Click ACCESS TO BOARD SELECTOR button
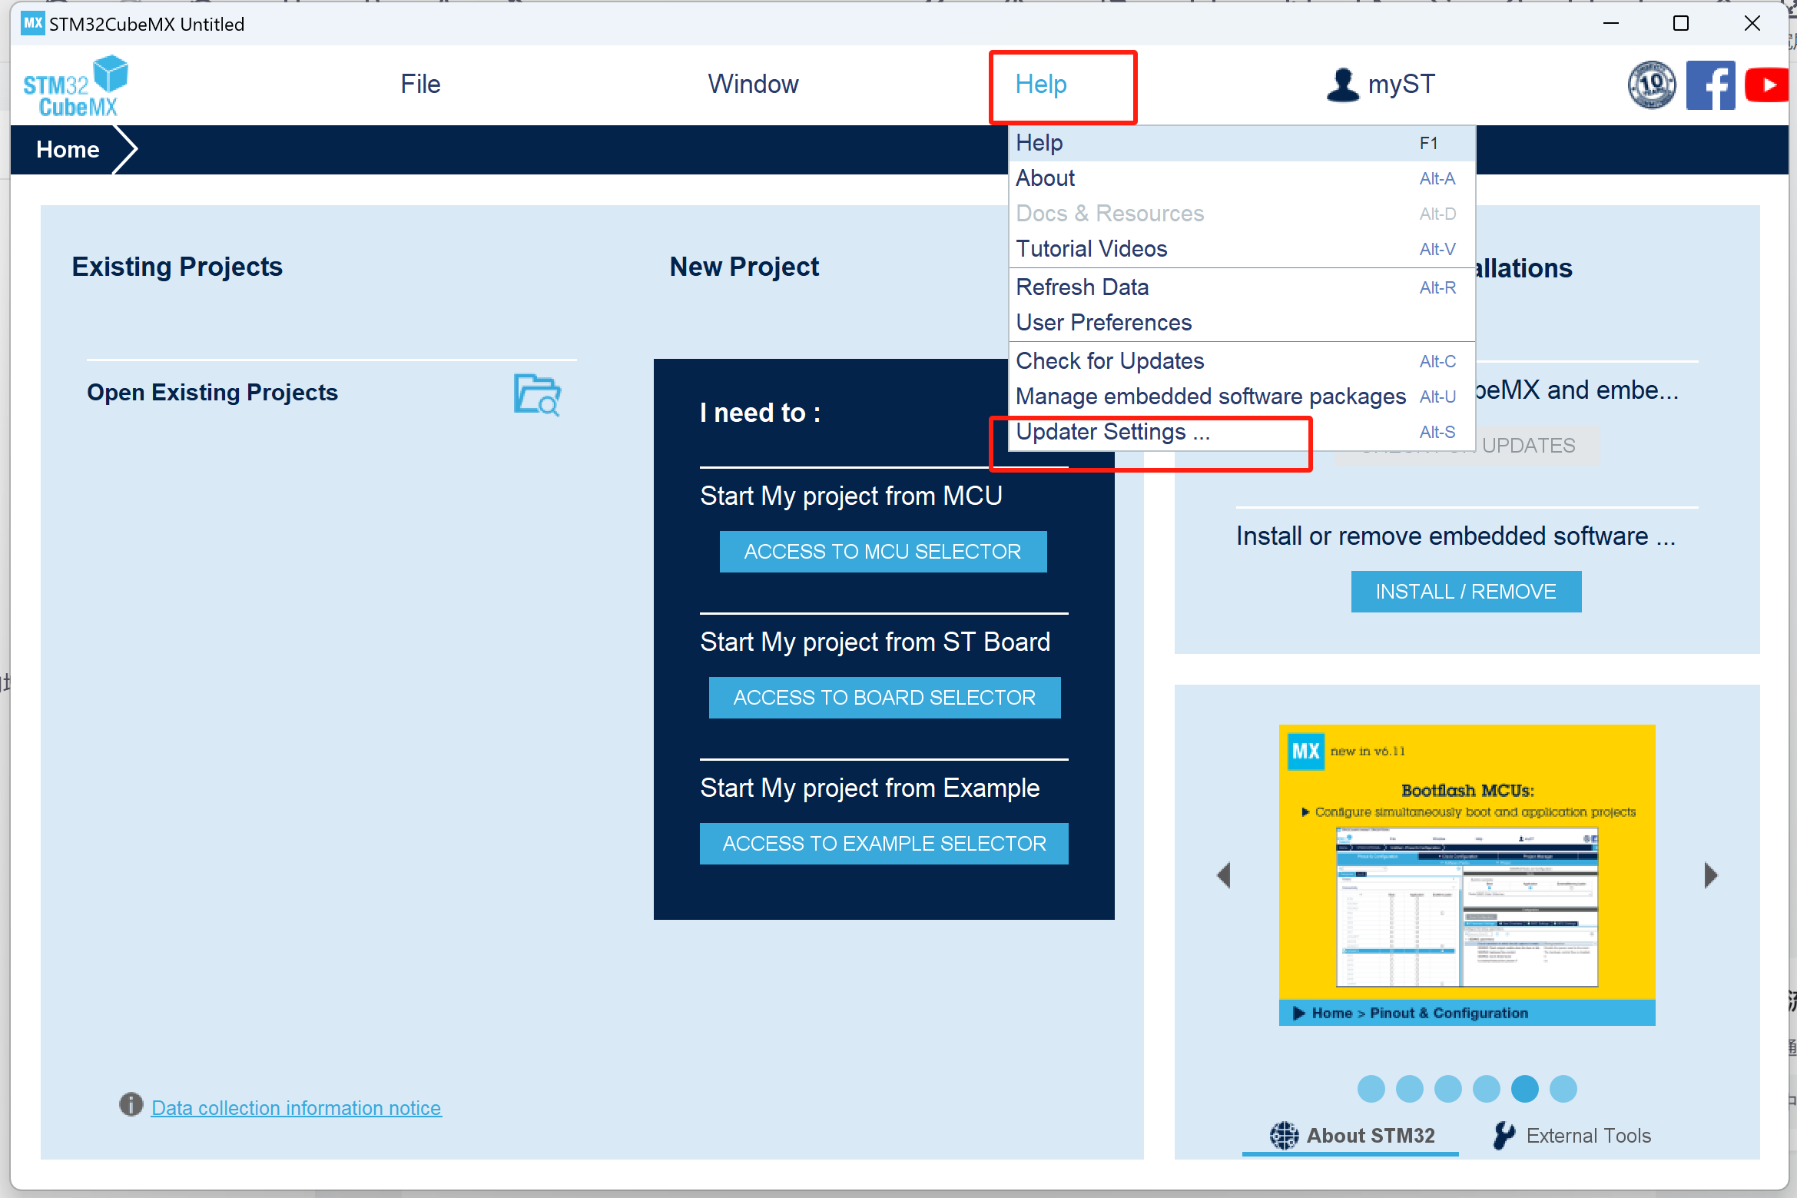 pyautogui.click(x=884, y=697)
